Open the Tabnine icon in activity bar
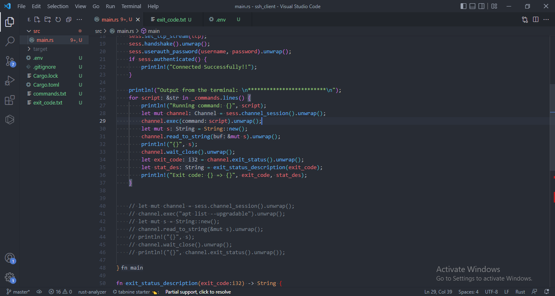 pyautogui.click(x=10, y=120)
